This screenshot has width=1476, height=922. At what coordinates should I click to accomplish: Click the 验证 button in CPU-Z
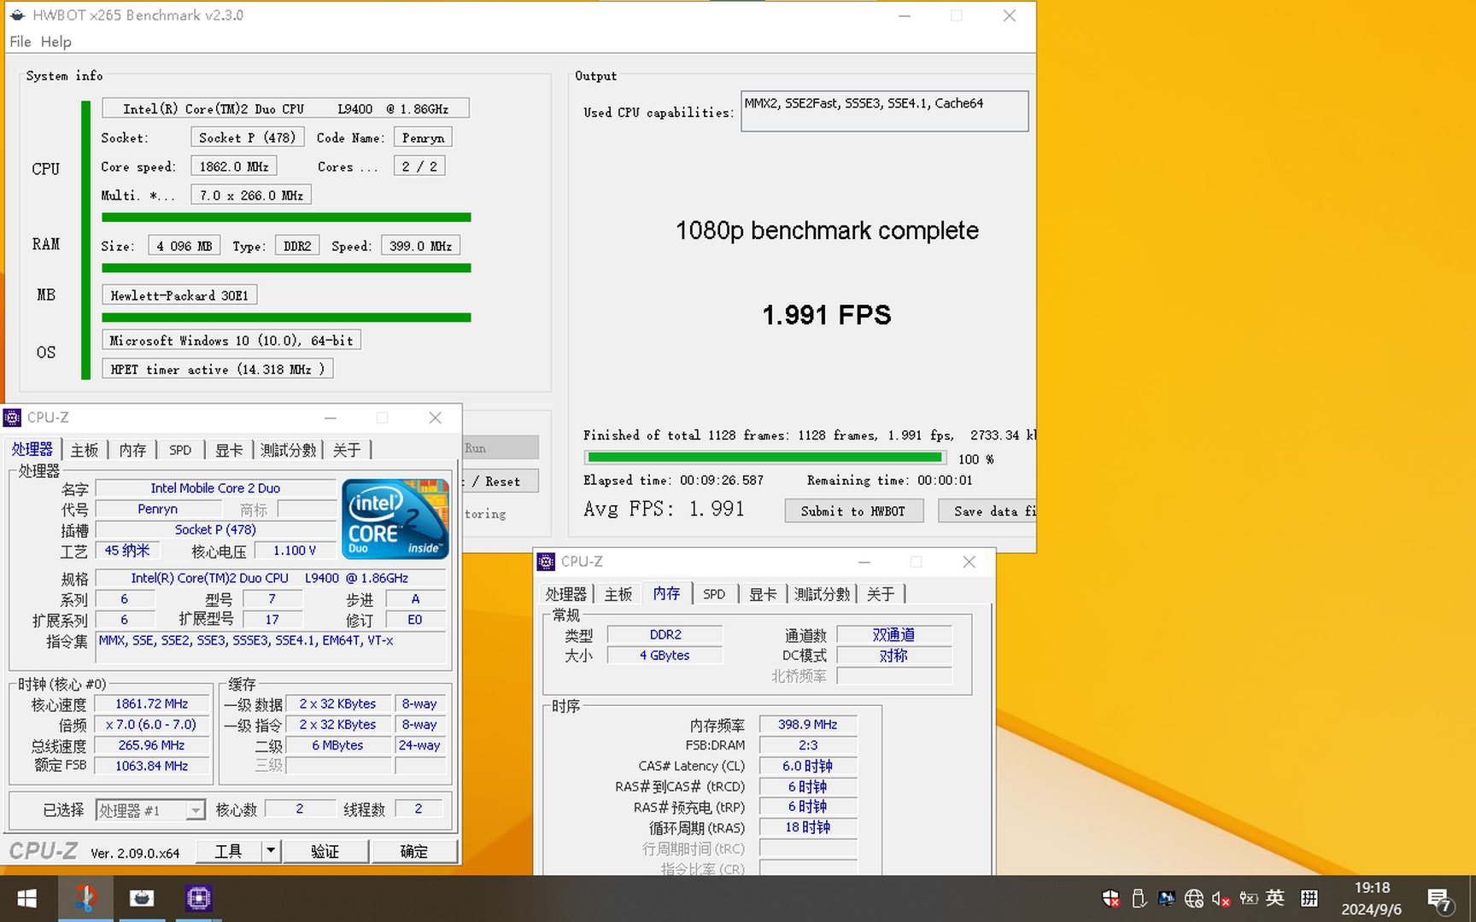[325, 851]
